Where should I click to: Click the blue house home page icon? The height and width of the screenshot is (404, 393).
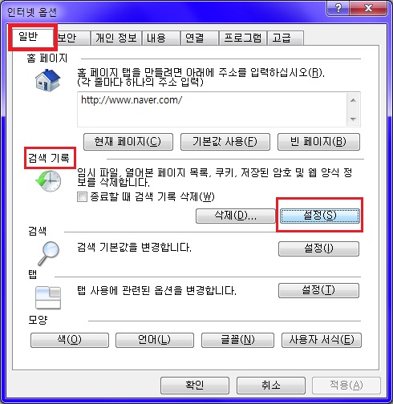click(48, 80)
